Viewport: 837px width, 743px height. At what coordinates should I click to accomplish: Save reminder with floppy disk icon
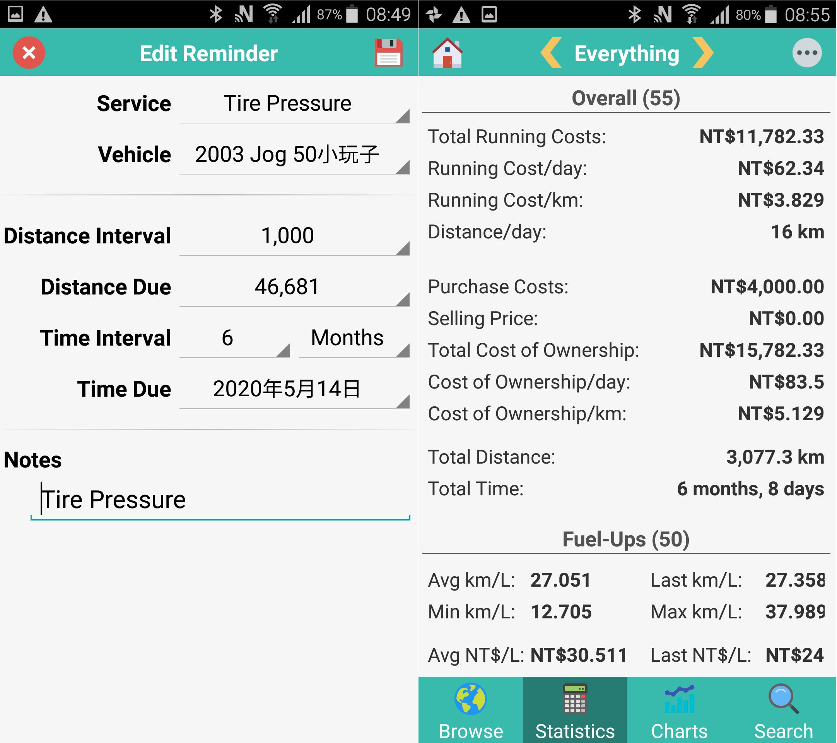[388, 53]
